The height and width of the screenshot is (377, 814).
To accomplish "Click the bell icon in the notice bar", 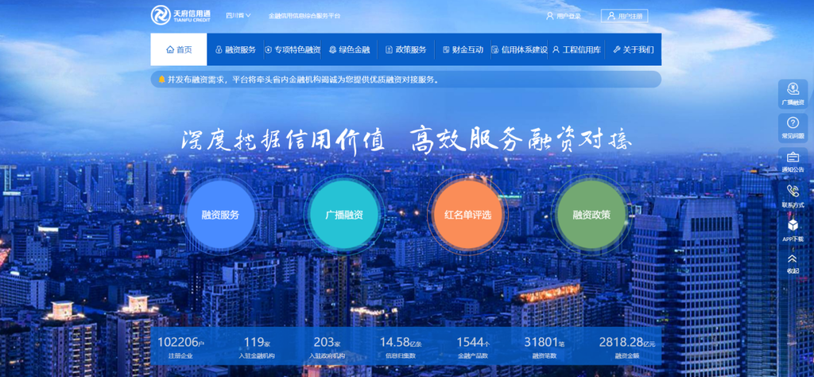I will [x=161, y=80].
